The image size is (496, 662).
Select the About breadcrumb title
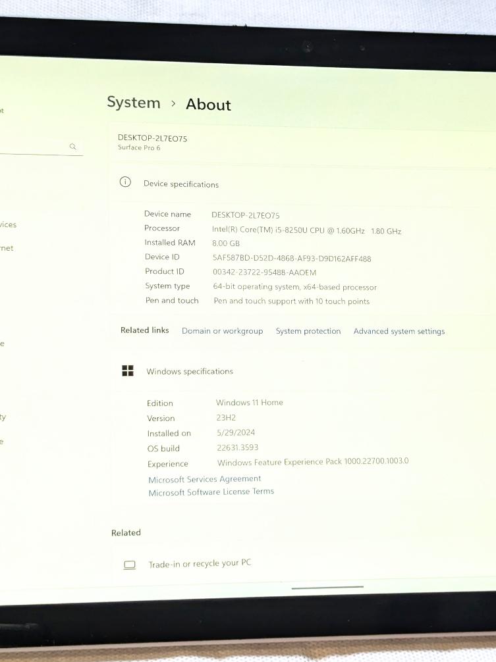[x=208, y=105]
